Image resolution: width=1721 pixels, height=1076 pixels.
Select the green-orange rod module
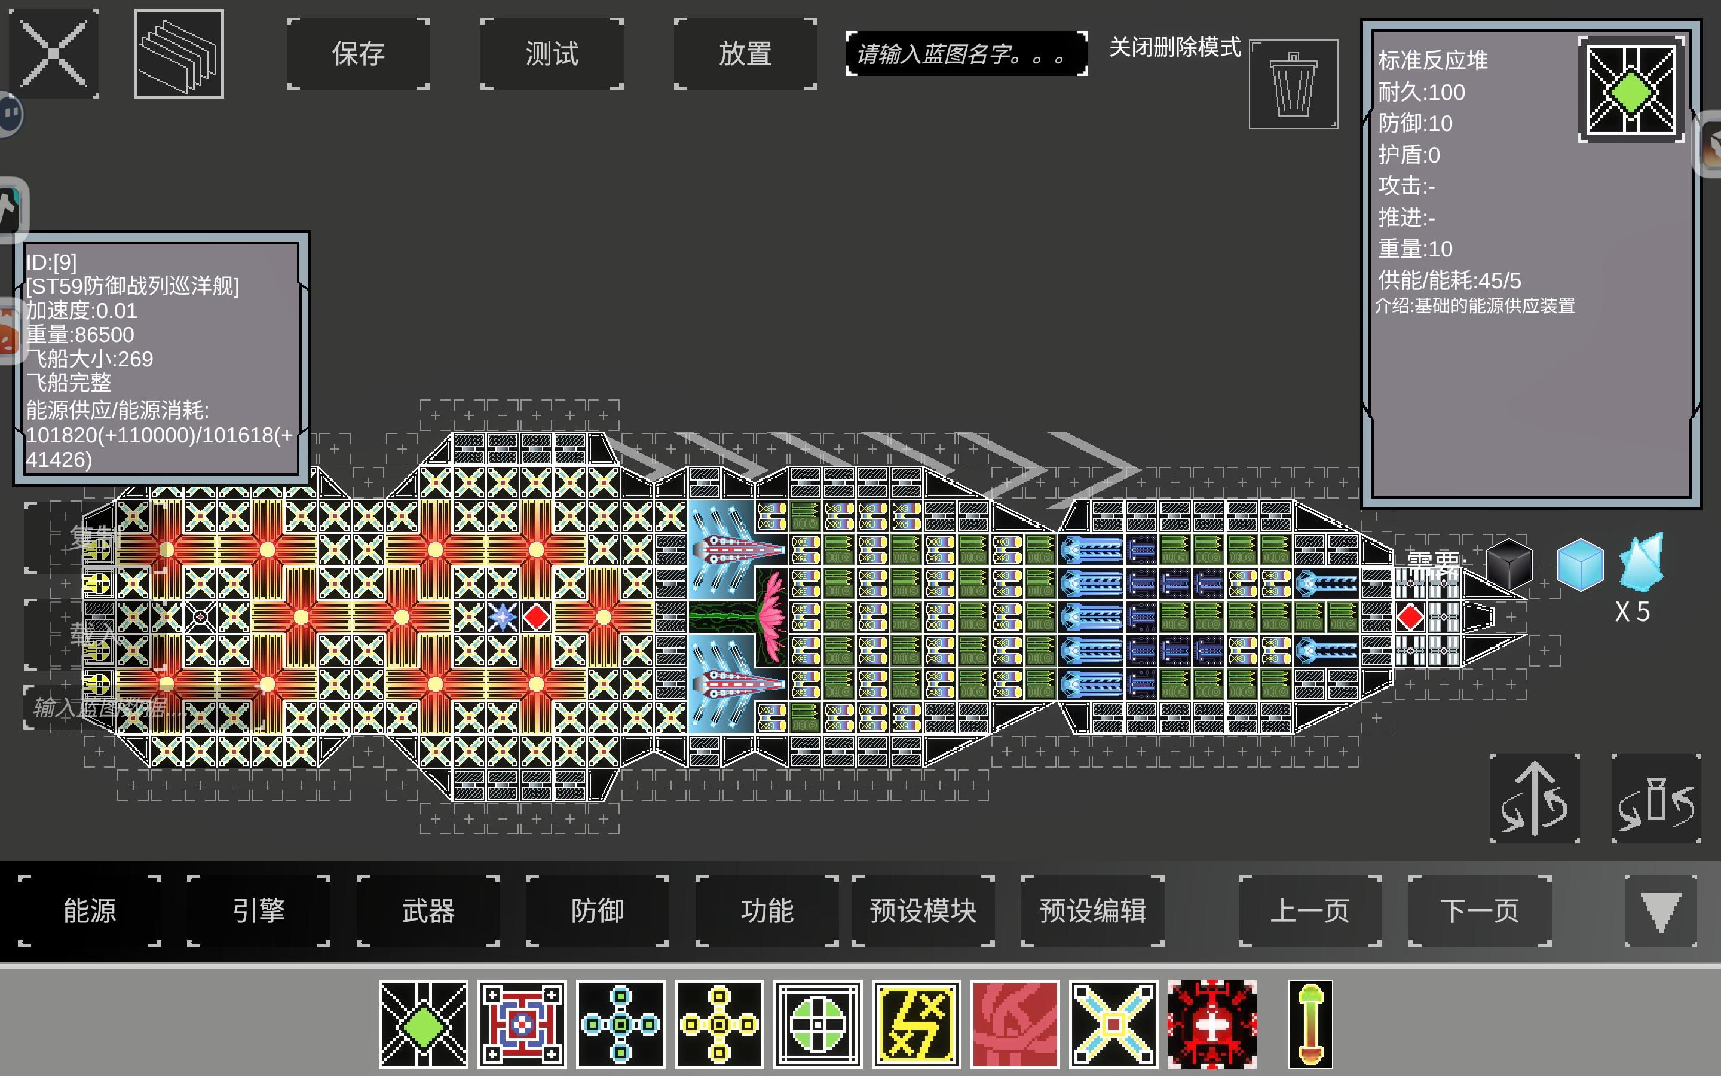(1310, 1024)
